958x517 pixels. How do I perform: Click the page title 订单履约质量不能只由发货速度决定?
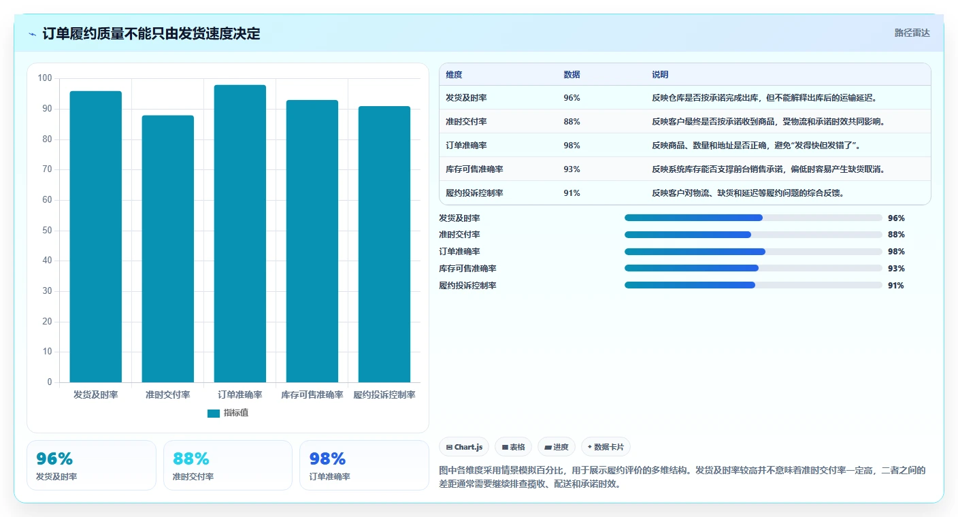[x=152, y=33]
